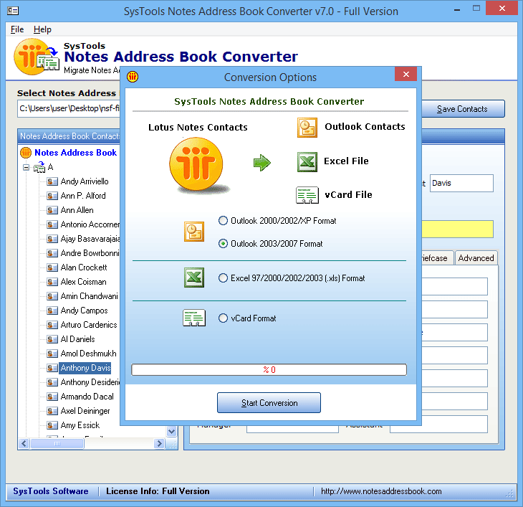Screen dimensions: 523x507
Task: Click the last name field containing Davis
Action: pyautogui.click(x=461, y=184)
